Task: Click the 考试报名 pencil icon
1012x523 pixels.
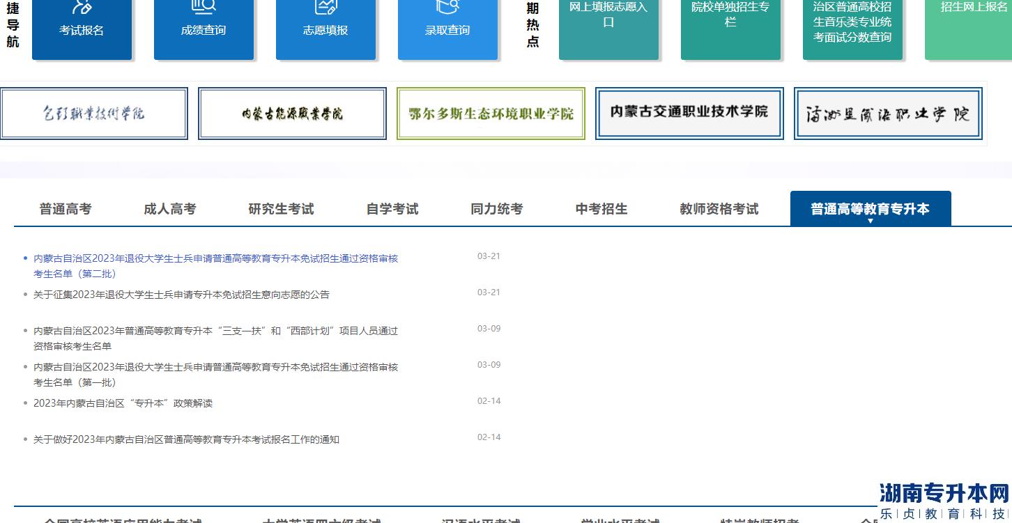Action: click(82, 6)
